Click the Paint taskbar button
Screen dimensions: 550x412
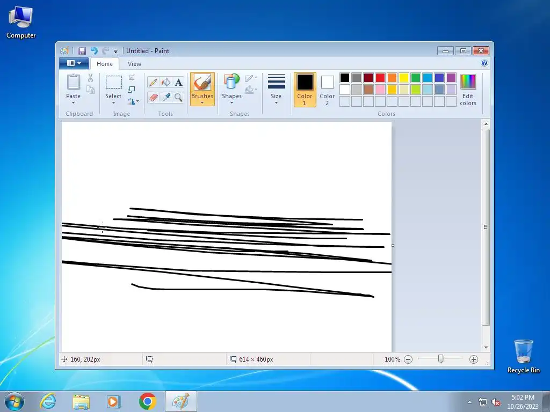[181, 401]
